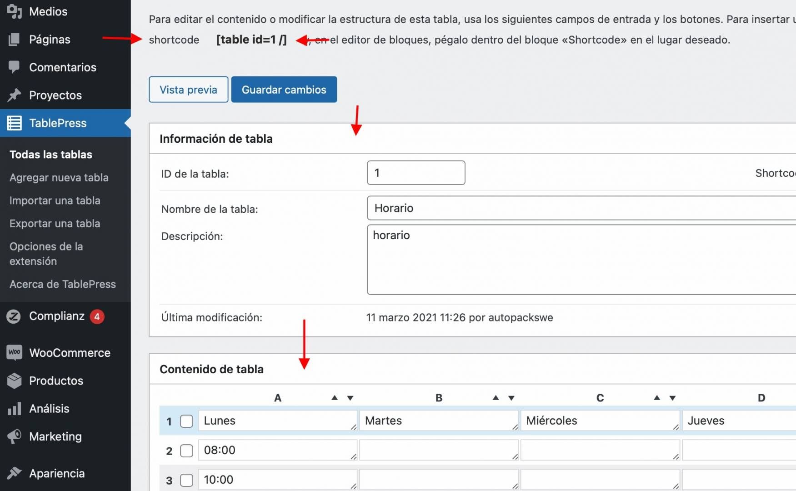The height and width of the screenshot is (491, 796).
Task: Open Marketing menu
Action: pyautogui.click(x=65, y=436)
